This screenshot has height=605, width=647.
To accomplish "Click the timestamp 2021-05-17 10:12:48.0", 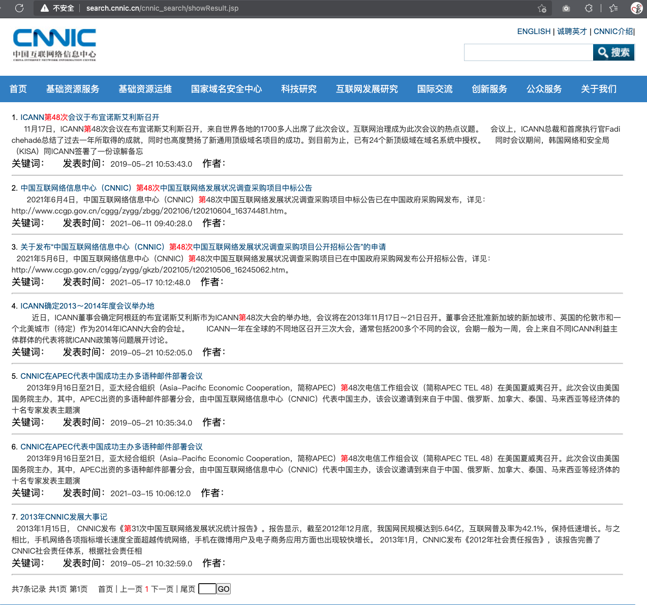I will pos(150,283).
